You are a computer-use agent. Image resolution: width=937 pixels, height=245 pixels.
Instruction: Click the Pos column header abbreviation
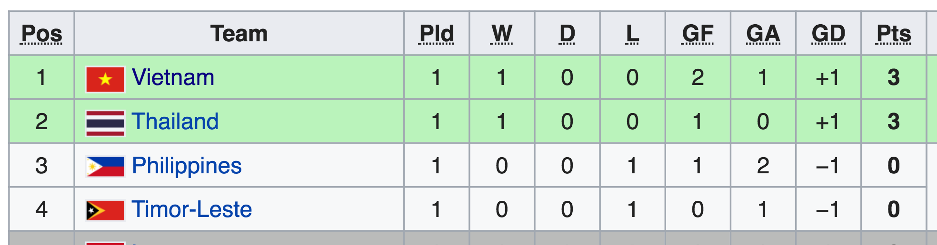42,34
